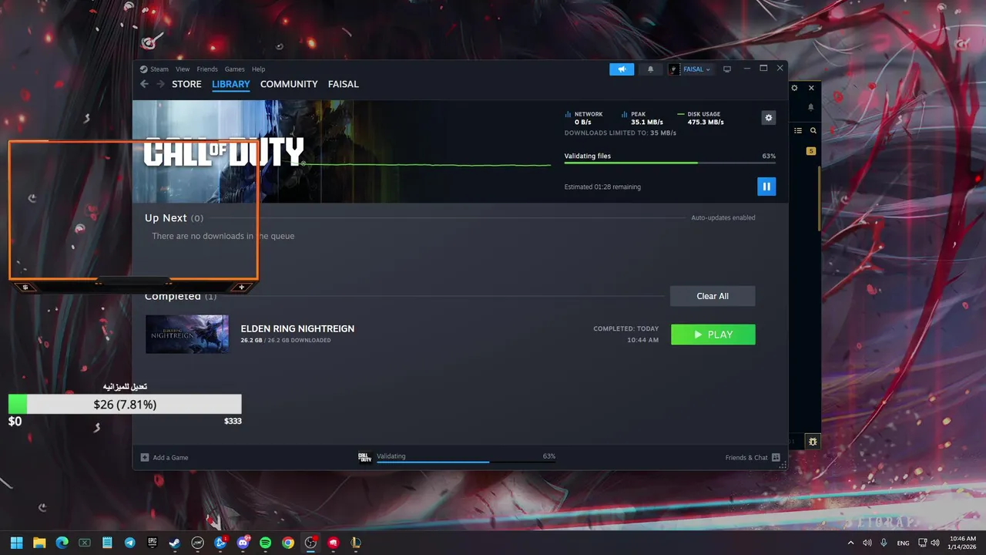Viewport: 986px width, 555px height.
Task: Click the Up Next (0) heading
Action: (174, 218)
